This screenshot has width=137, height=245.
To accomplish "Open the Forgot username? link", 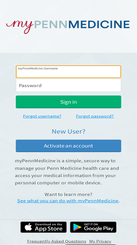I will click(42, 116).
